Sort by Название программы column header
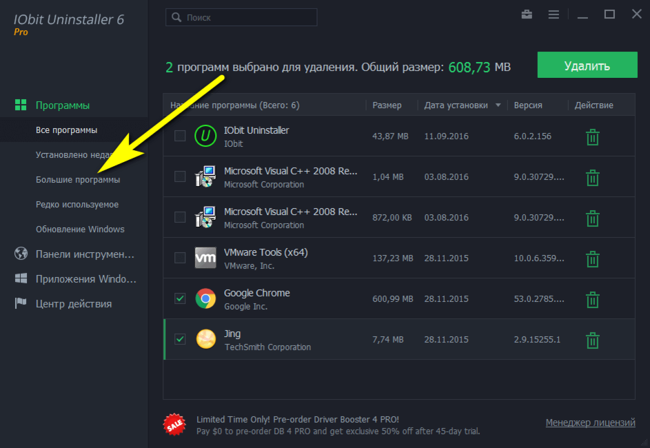This screenshot has width=650, height=448. point(235,105)
